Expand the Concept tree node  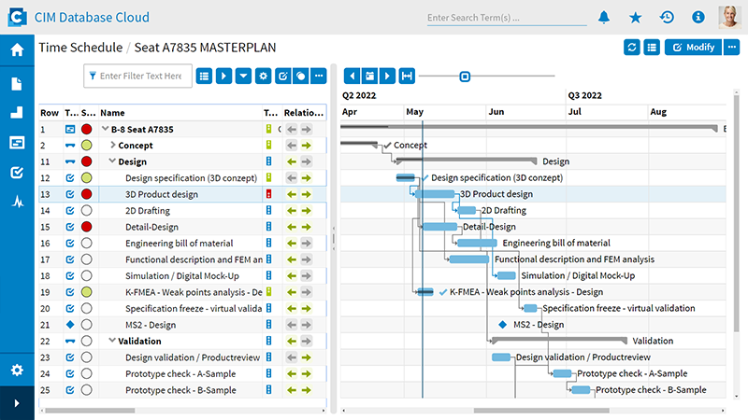[x=113, y=146]
